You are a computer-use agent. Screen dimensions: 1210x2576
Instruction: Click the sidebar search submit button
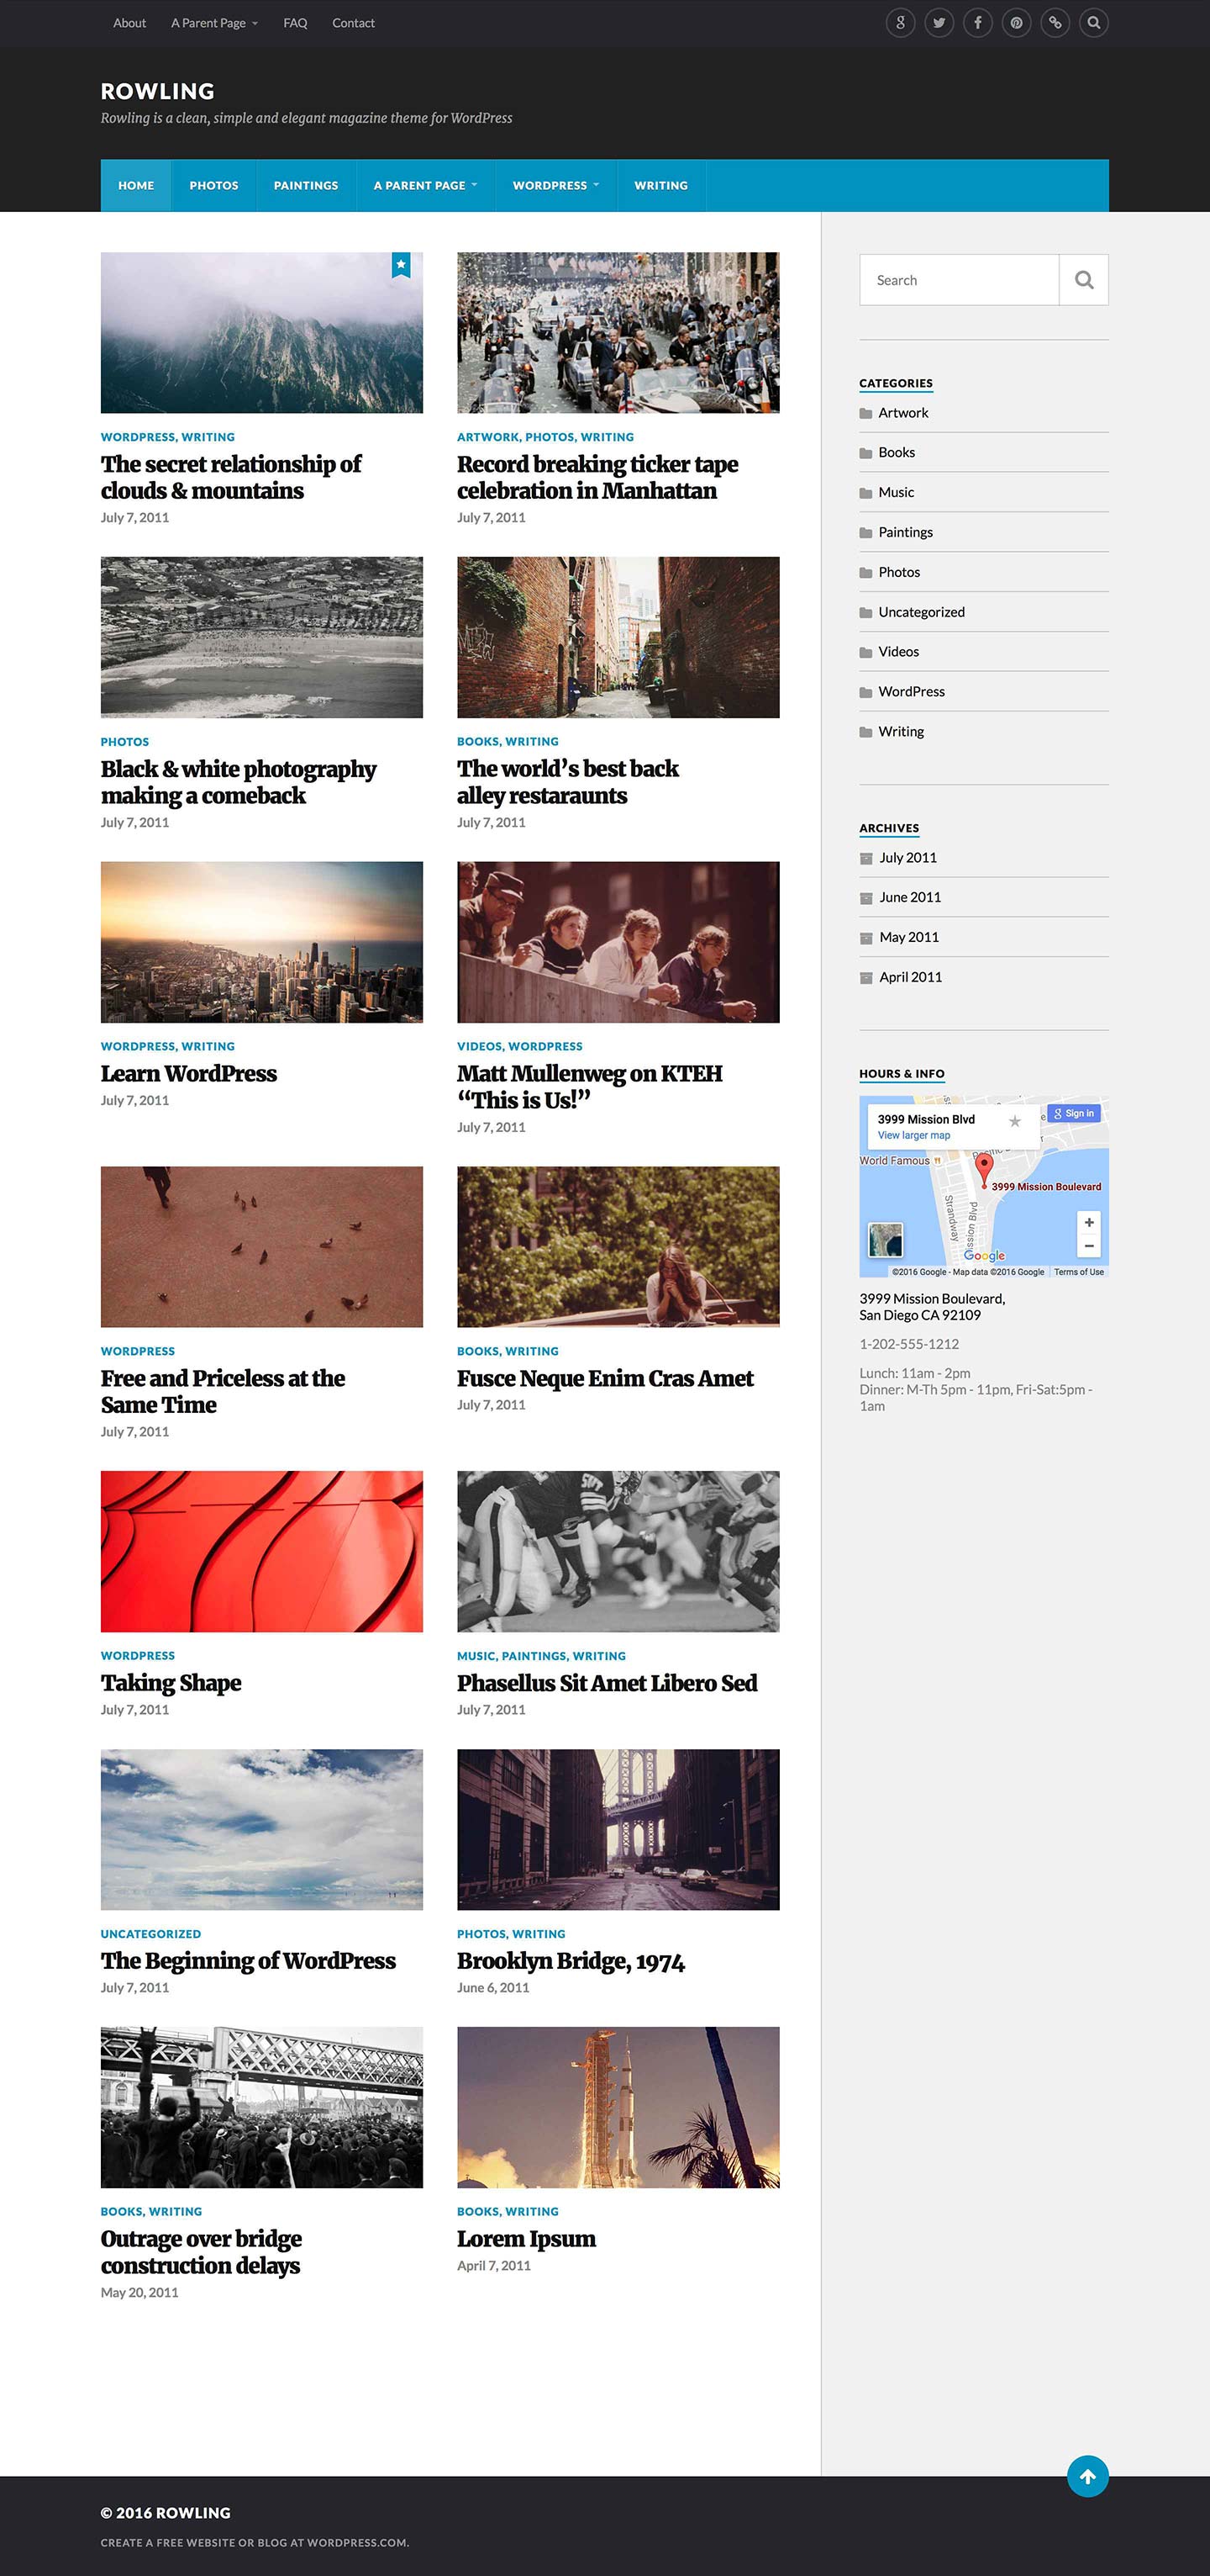pyautogui.click(x=1083, y=280)
